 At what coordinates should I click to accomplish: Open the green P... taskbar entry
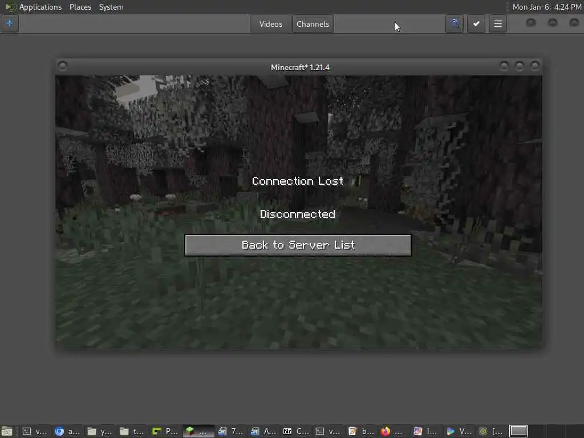coord(165,431)
